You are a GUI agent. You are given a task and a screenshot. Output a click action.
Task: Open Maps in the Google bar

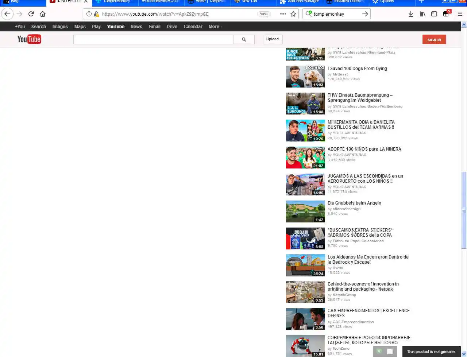point(80,27)
